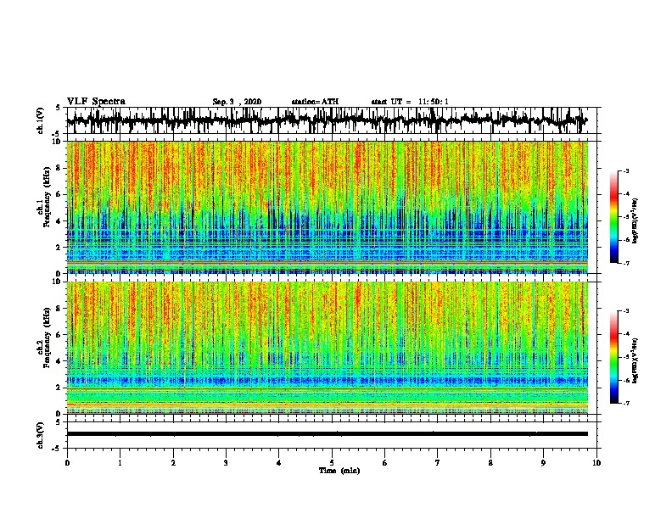Click the "station=ATH" header label

click(x=315, y=102)
